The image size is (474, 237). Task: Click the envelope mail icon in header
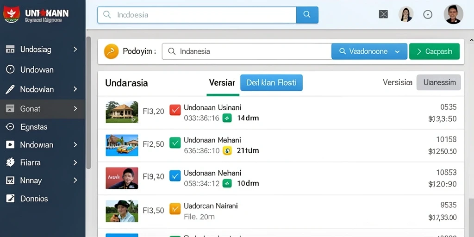coord(383,14)
